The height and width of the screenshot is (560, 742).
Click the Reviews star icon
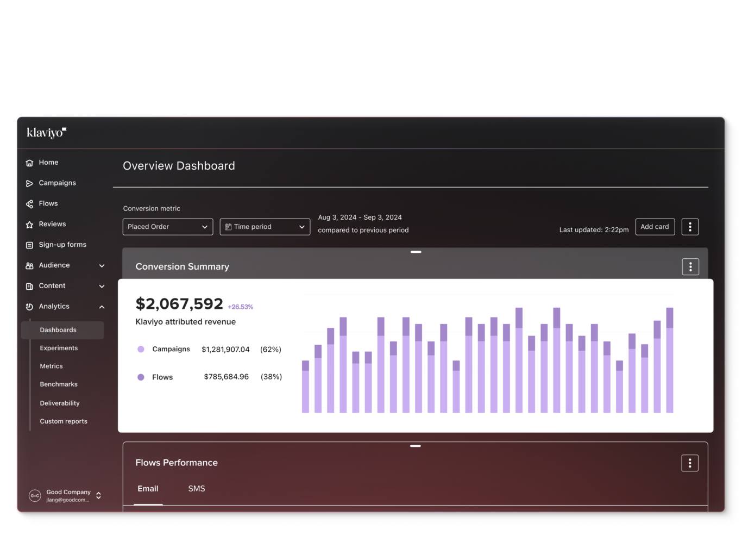(29, 225)
